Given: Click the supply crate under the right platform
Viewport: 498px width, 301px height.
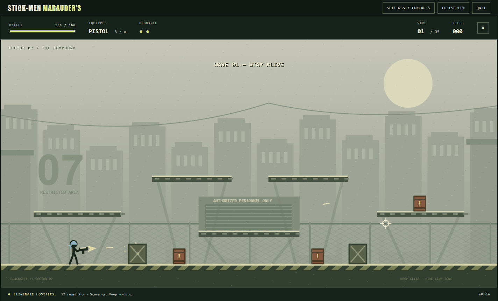Looking at the screenshot, I should point(358,254).
